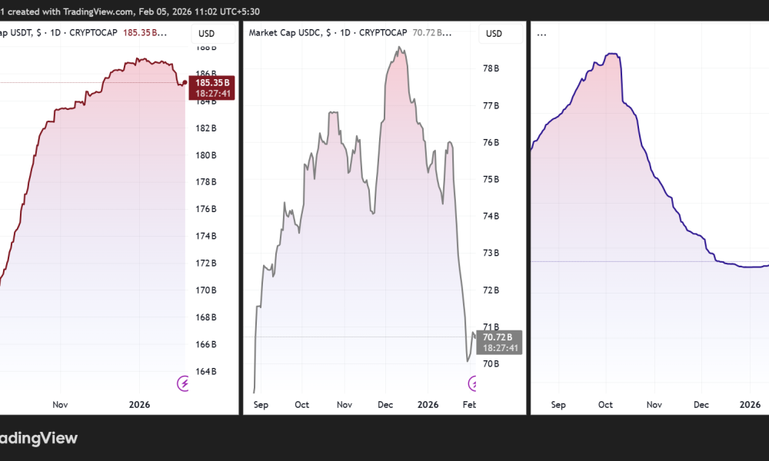The width and height of the screenshot is (769, 461).
Task: Open the USD currency dropdown on the USDC scale
Action: 501,33
